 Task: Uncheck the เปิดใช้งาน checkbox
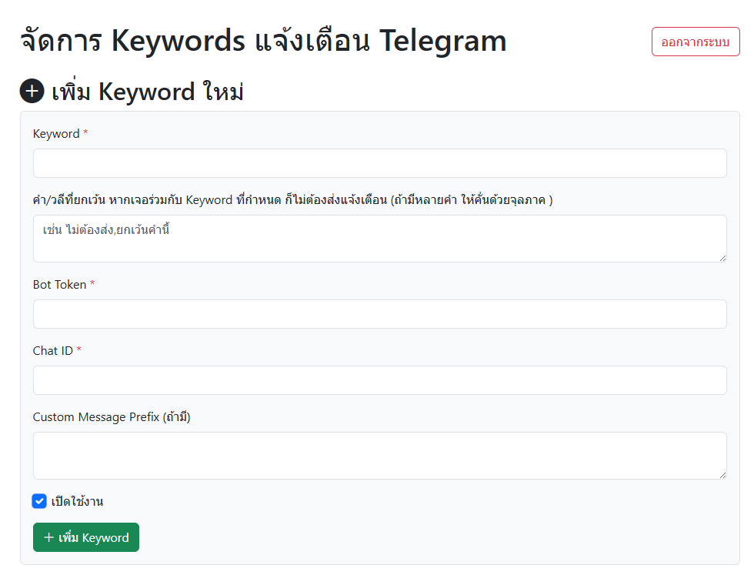point(39,501)
